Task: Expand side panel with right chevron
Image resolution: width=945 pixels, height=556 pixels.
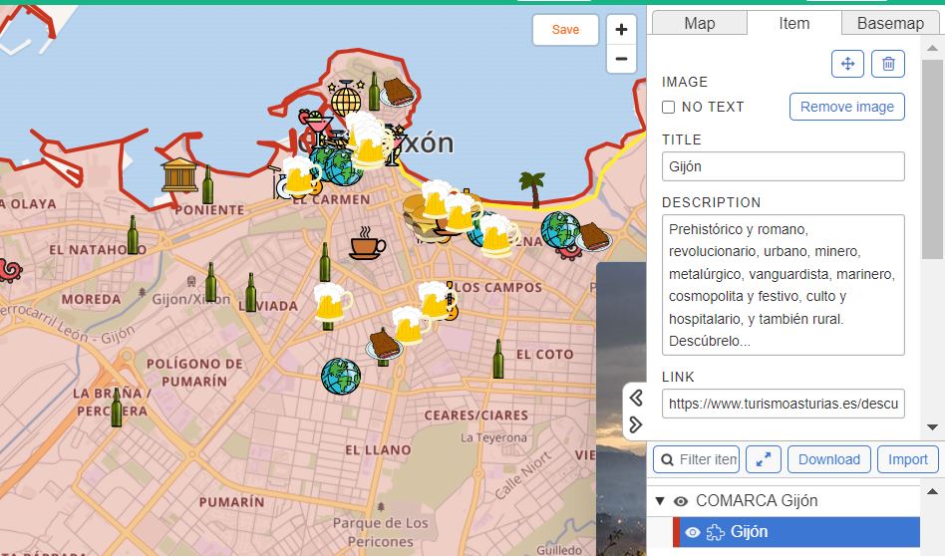Action: coord(636,425)
